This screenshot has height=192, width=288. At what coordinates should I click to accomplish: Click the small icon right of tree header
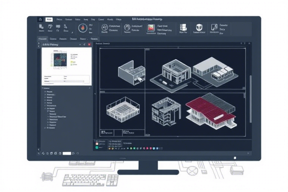pyautogui.click(x=90, y=88)
